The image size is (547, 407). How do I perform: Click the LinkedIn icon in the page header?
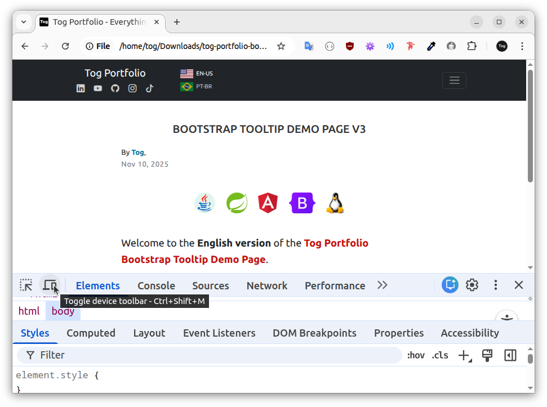point(81,88)
